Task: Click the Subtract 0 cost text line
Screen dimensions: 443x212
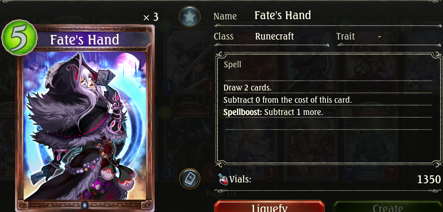Action: (x=287, y=100)
